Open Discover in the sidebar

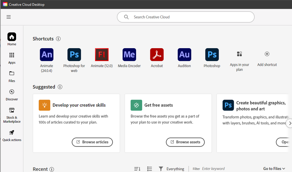tap(12, 95)
